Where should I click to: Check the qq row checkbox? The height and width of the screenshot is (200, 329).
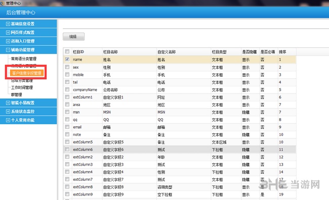click(x=67, y=119)
